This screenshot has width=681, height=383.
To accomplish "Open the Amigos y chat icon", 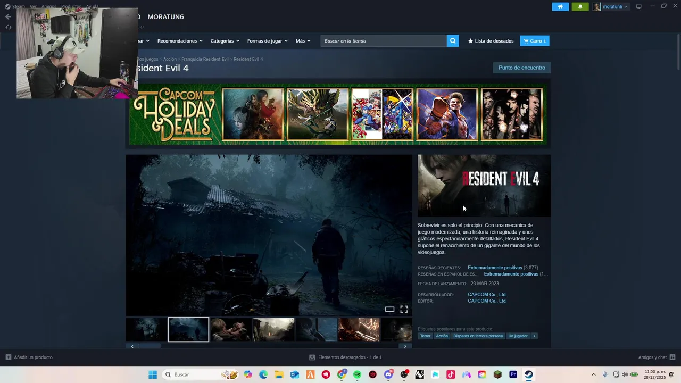I will (672, 357).
